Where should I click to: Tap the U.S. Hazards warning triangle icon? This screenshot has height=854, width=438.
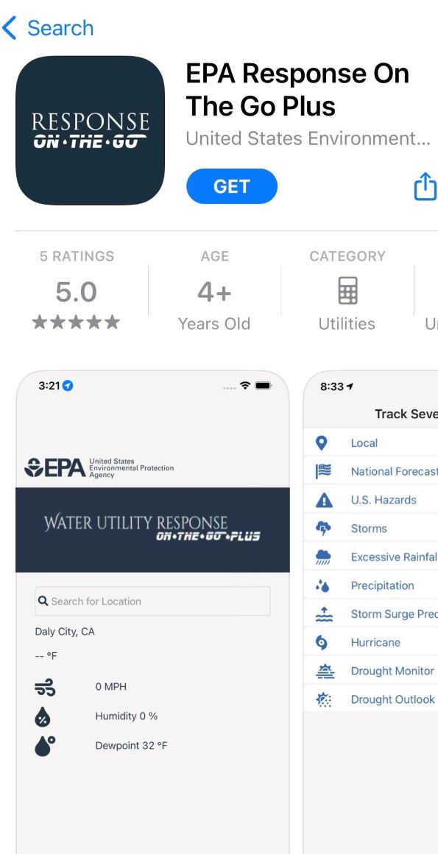click(x=324, y=500)
